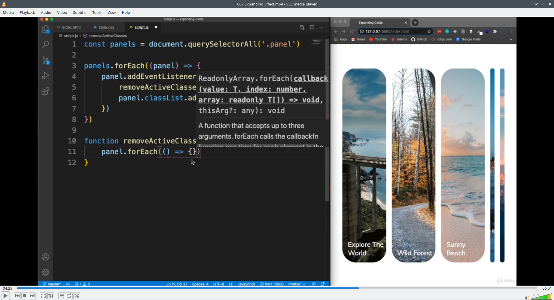The width and height of the screenshot is (554, 300).
Task: Open the Manage gear in VS Code
Action: (46, 272)
